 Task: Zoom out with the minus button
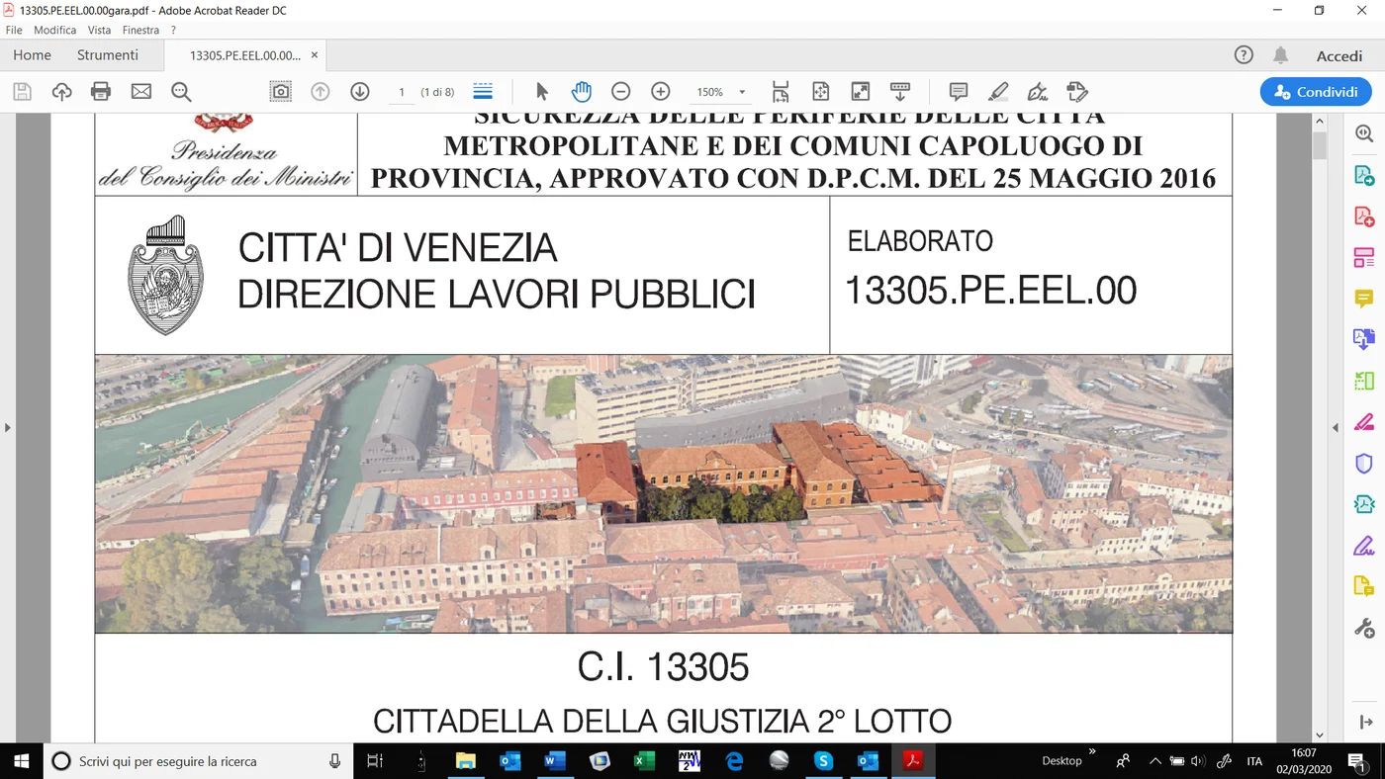[x=620, y=92]
